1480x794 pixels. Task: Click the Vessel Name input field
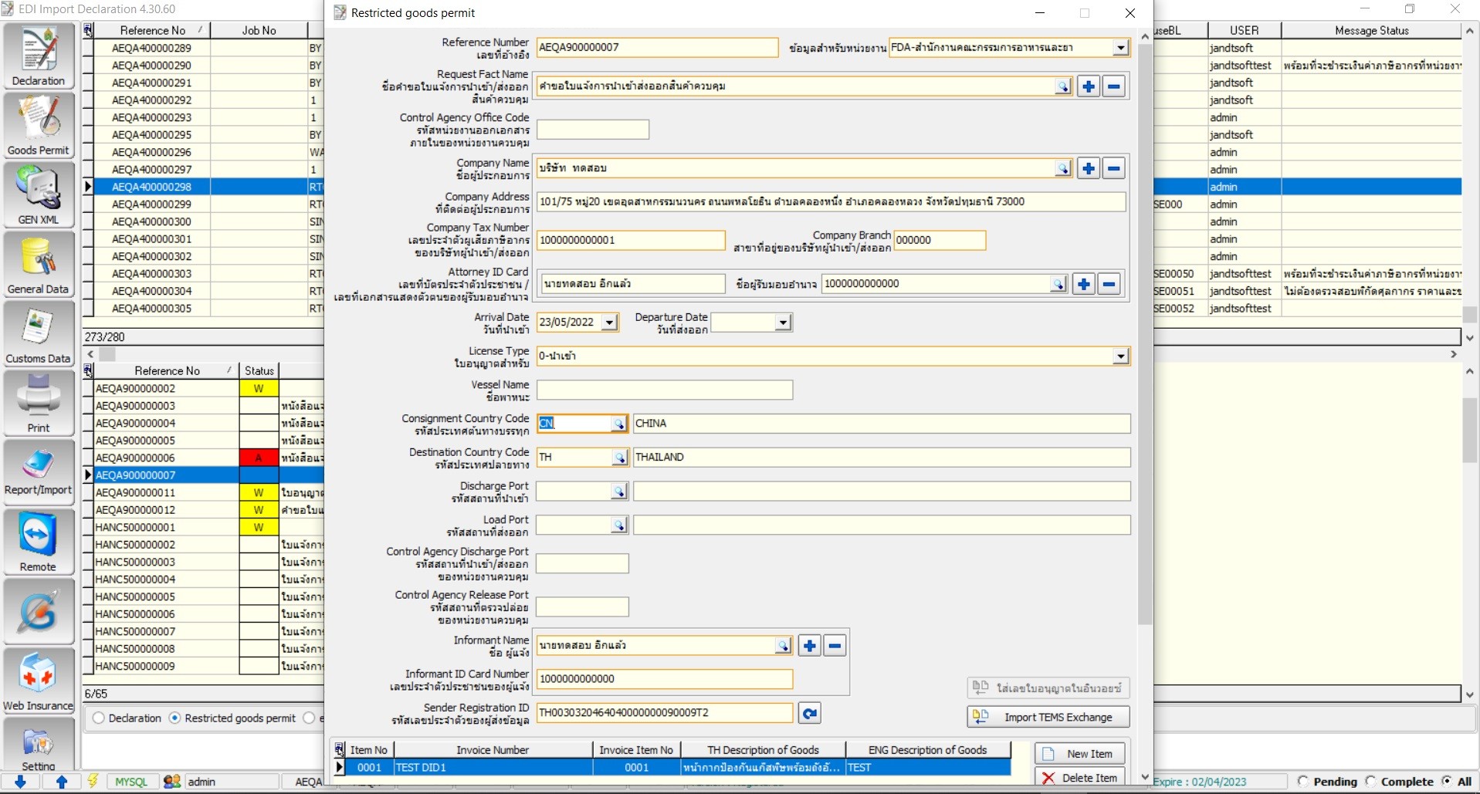[x=665, y=390]
